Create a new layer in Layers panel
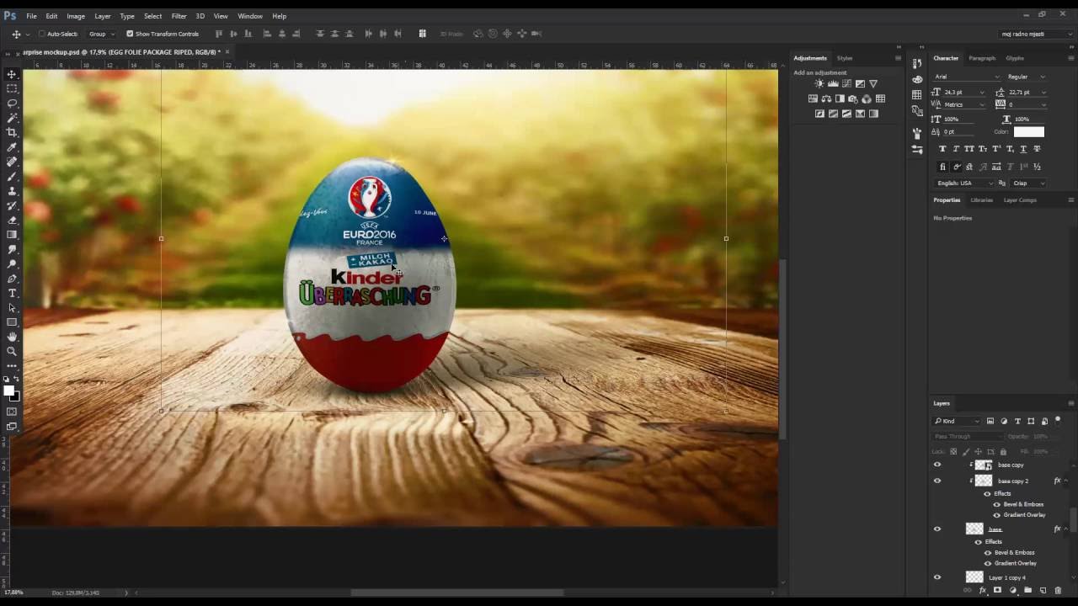 click(1043, 591)
